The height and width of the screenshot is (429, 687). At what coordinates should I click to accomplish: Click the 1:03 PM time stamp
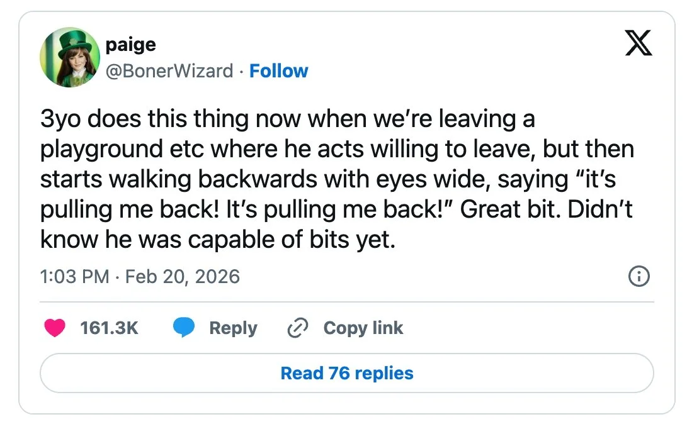[x=74, y=276]
